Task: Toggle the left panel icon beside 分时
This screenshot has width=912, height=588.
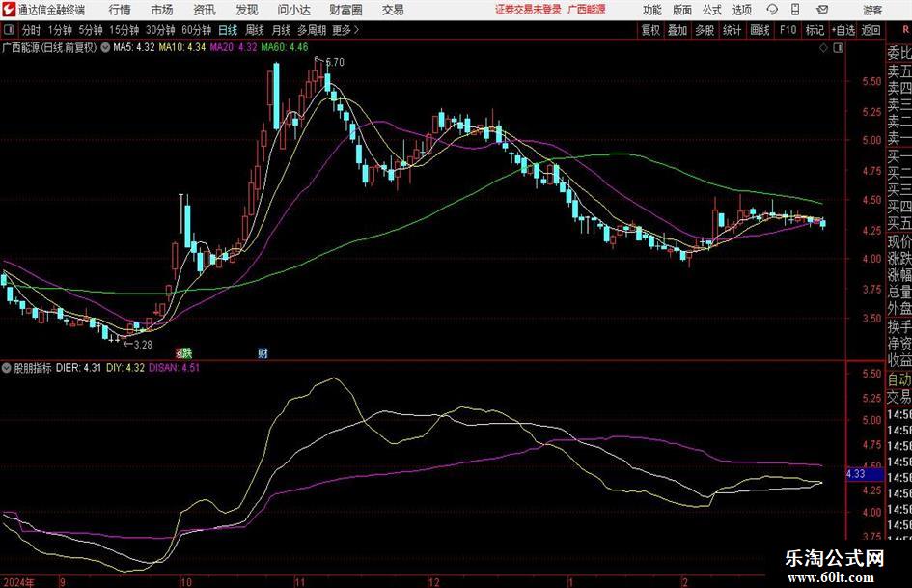Action: [x=9, y=30]
